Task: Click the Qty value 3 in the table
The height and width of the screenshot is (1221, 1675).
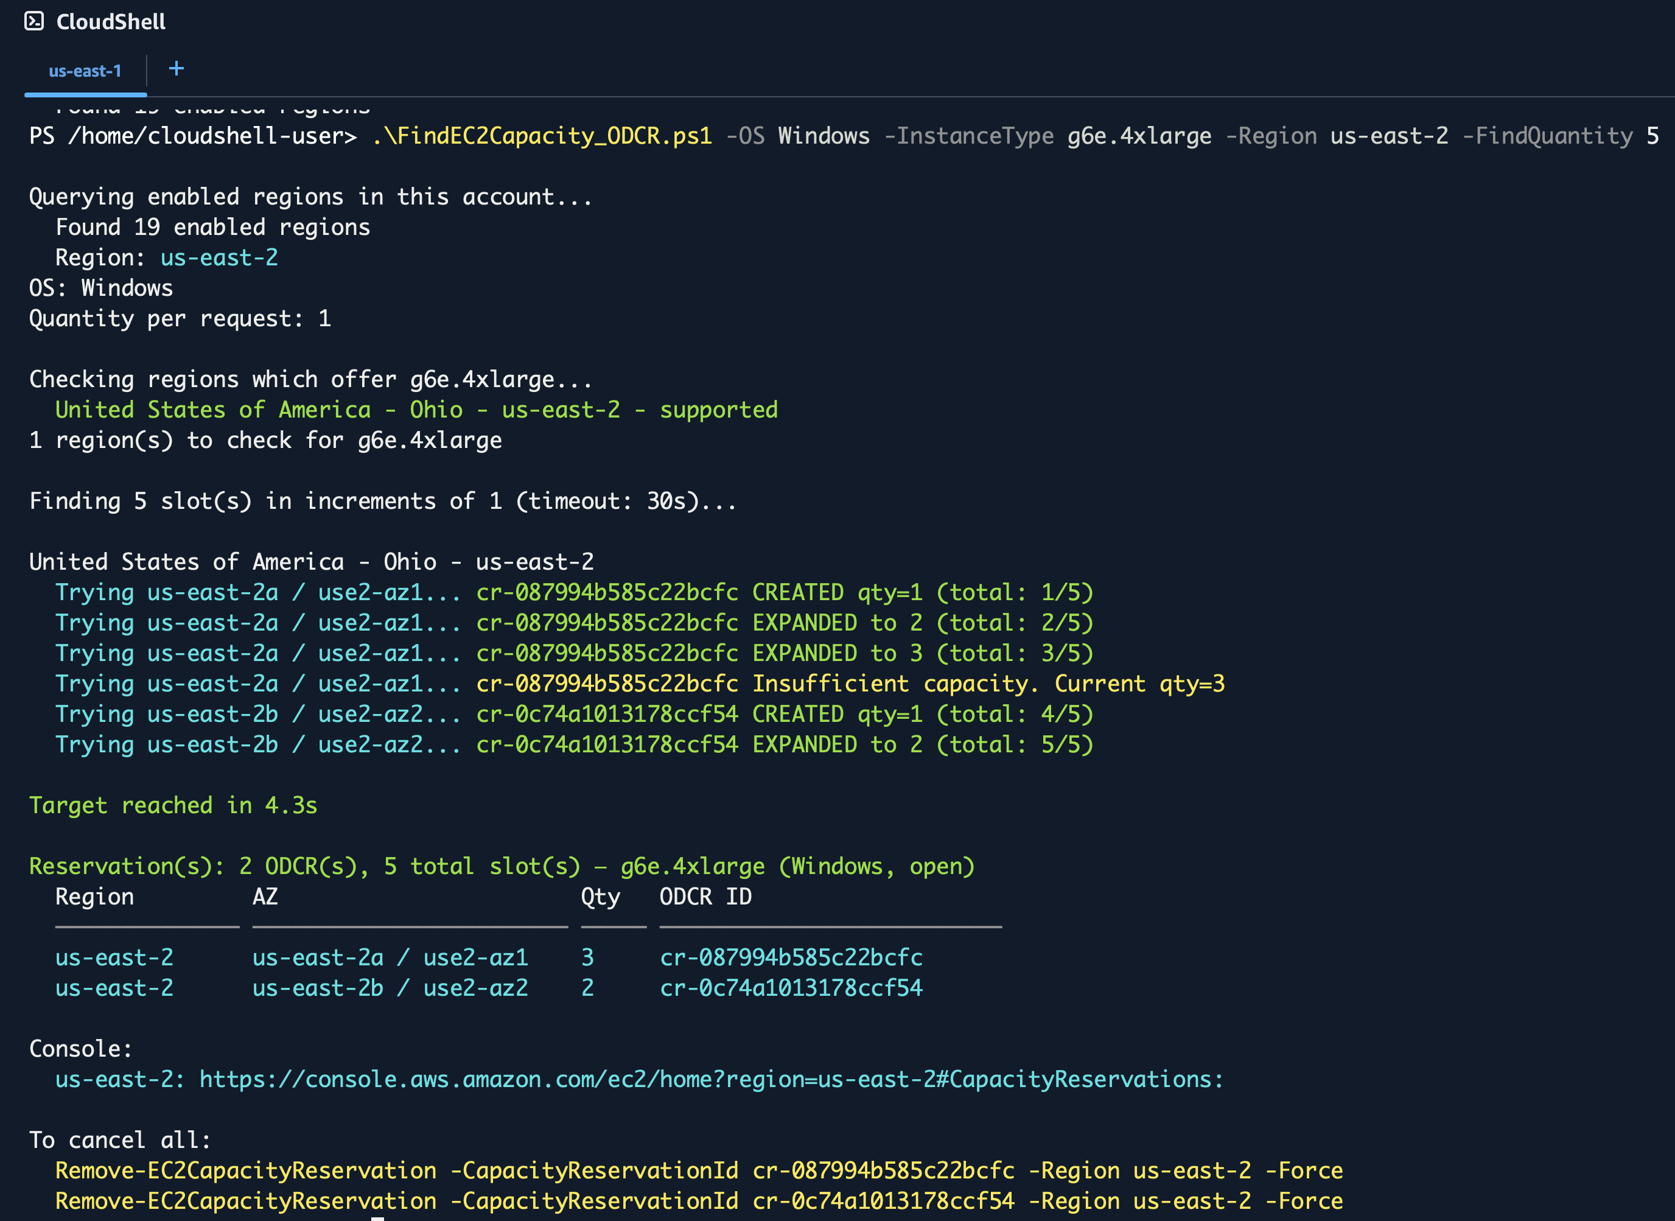Action: click(x=587, y=958)
